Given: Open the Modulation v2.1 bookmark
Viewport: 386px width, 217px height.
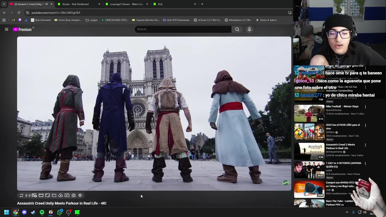Looking at the screenshot, I should pyautogui.click(x=238, y=20).
